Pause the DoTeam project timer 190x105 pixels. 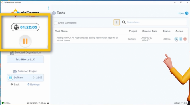(x=10, y=78)
